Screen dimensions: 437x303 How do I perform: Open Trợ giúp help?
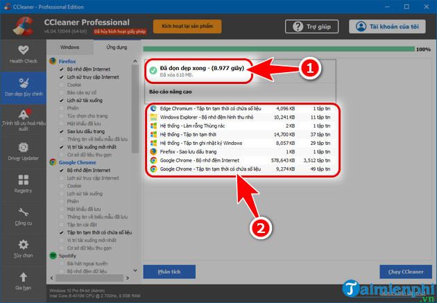coord(311,26)
